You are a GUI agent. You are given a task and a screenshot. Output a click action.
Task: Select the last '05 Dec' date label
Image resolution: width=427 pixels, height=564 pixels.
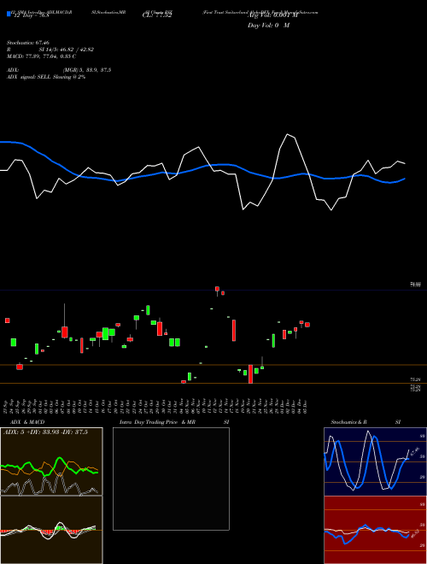click(305, 406)
